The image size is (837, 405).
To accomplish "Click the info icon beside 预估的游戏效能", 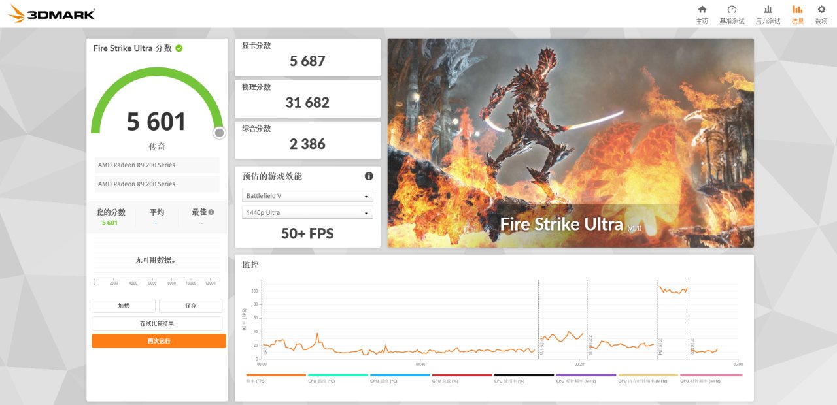I will (369, 176).
